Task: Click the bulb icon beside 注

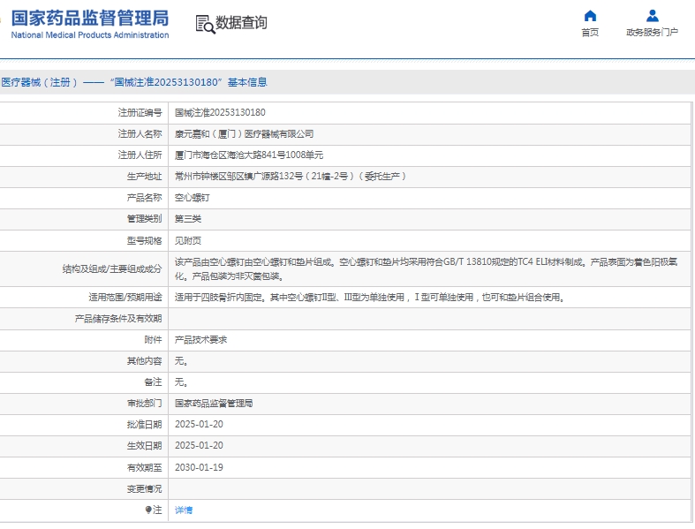Action: pyautogui.click(x=148, y=510)
